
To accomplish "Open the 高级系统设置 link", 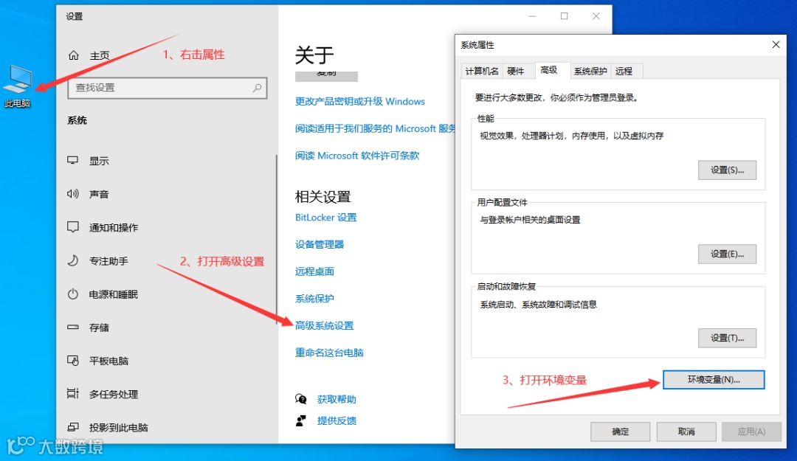I will [324, 325].
